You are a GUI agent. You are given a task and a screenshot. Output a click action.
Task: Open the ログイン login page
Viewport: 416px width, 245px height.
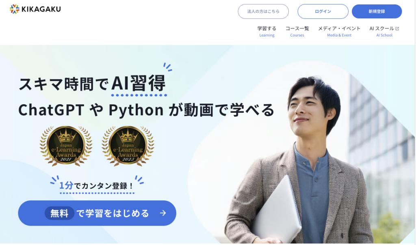(x=323, y=11)
